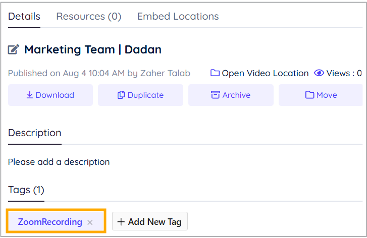
Task: Click the folder icon on Move button
Action: (x=310, y=95)
